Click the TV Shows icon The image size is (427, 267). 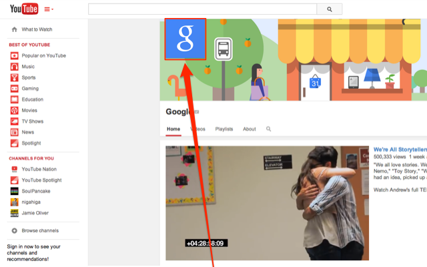click(x=15, y=121)
